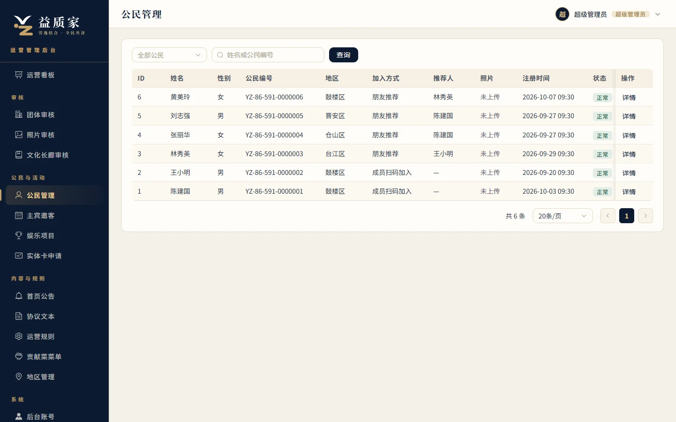Click the 运营规则 gear icon
The image size is (676, 422).
(x=19, y=337)
